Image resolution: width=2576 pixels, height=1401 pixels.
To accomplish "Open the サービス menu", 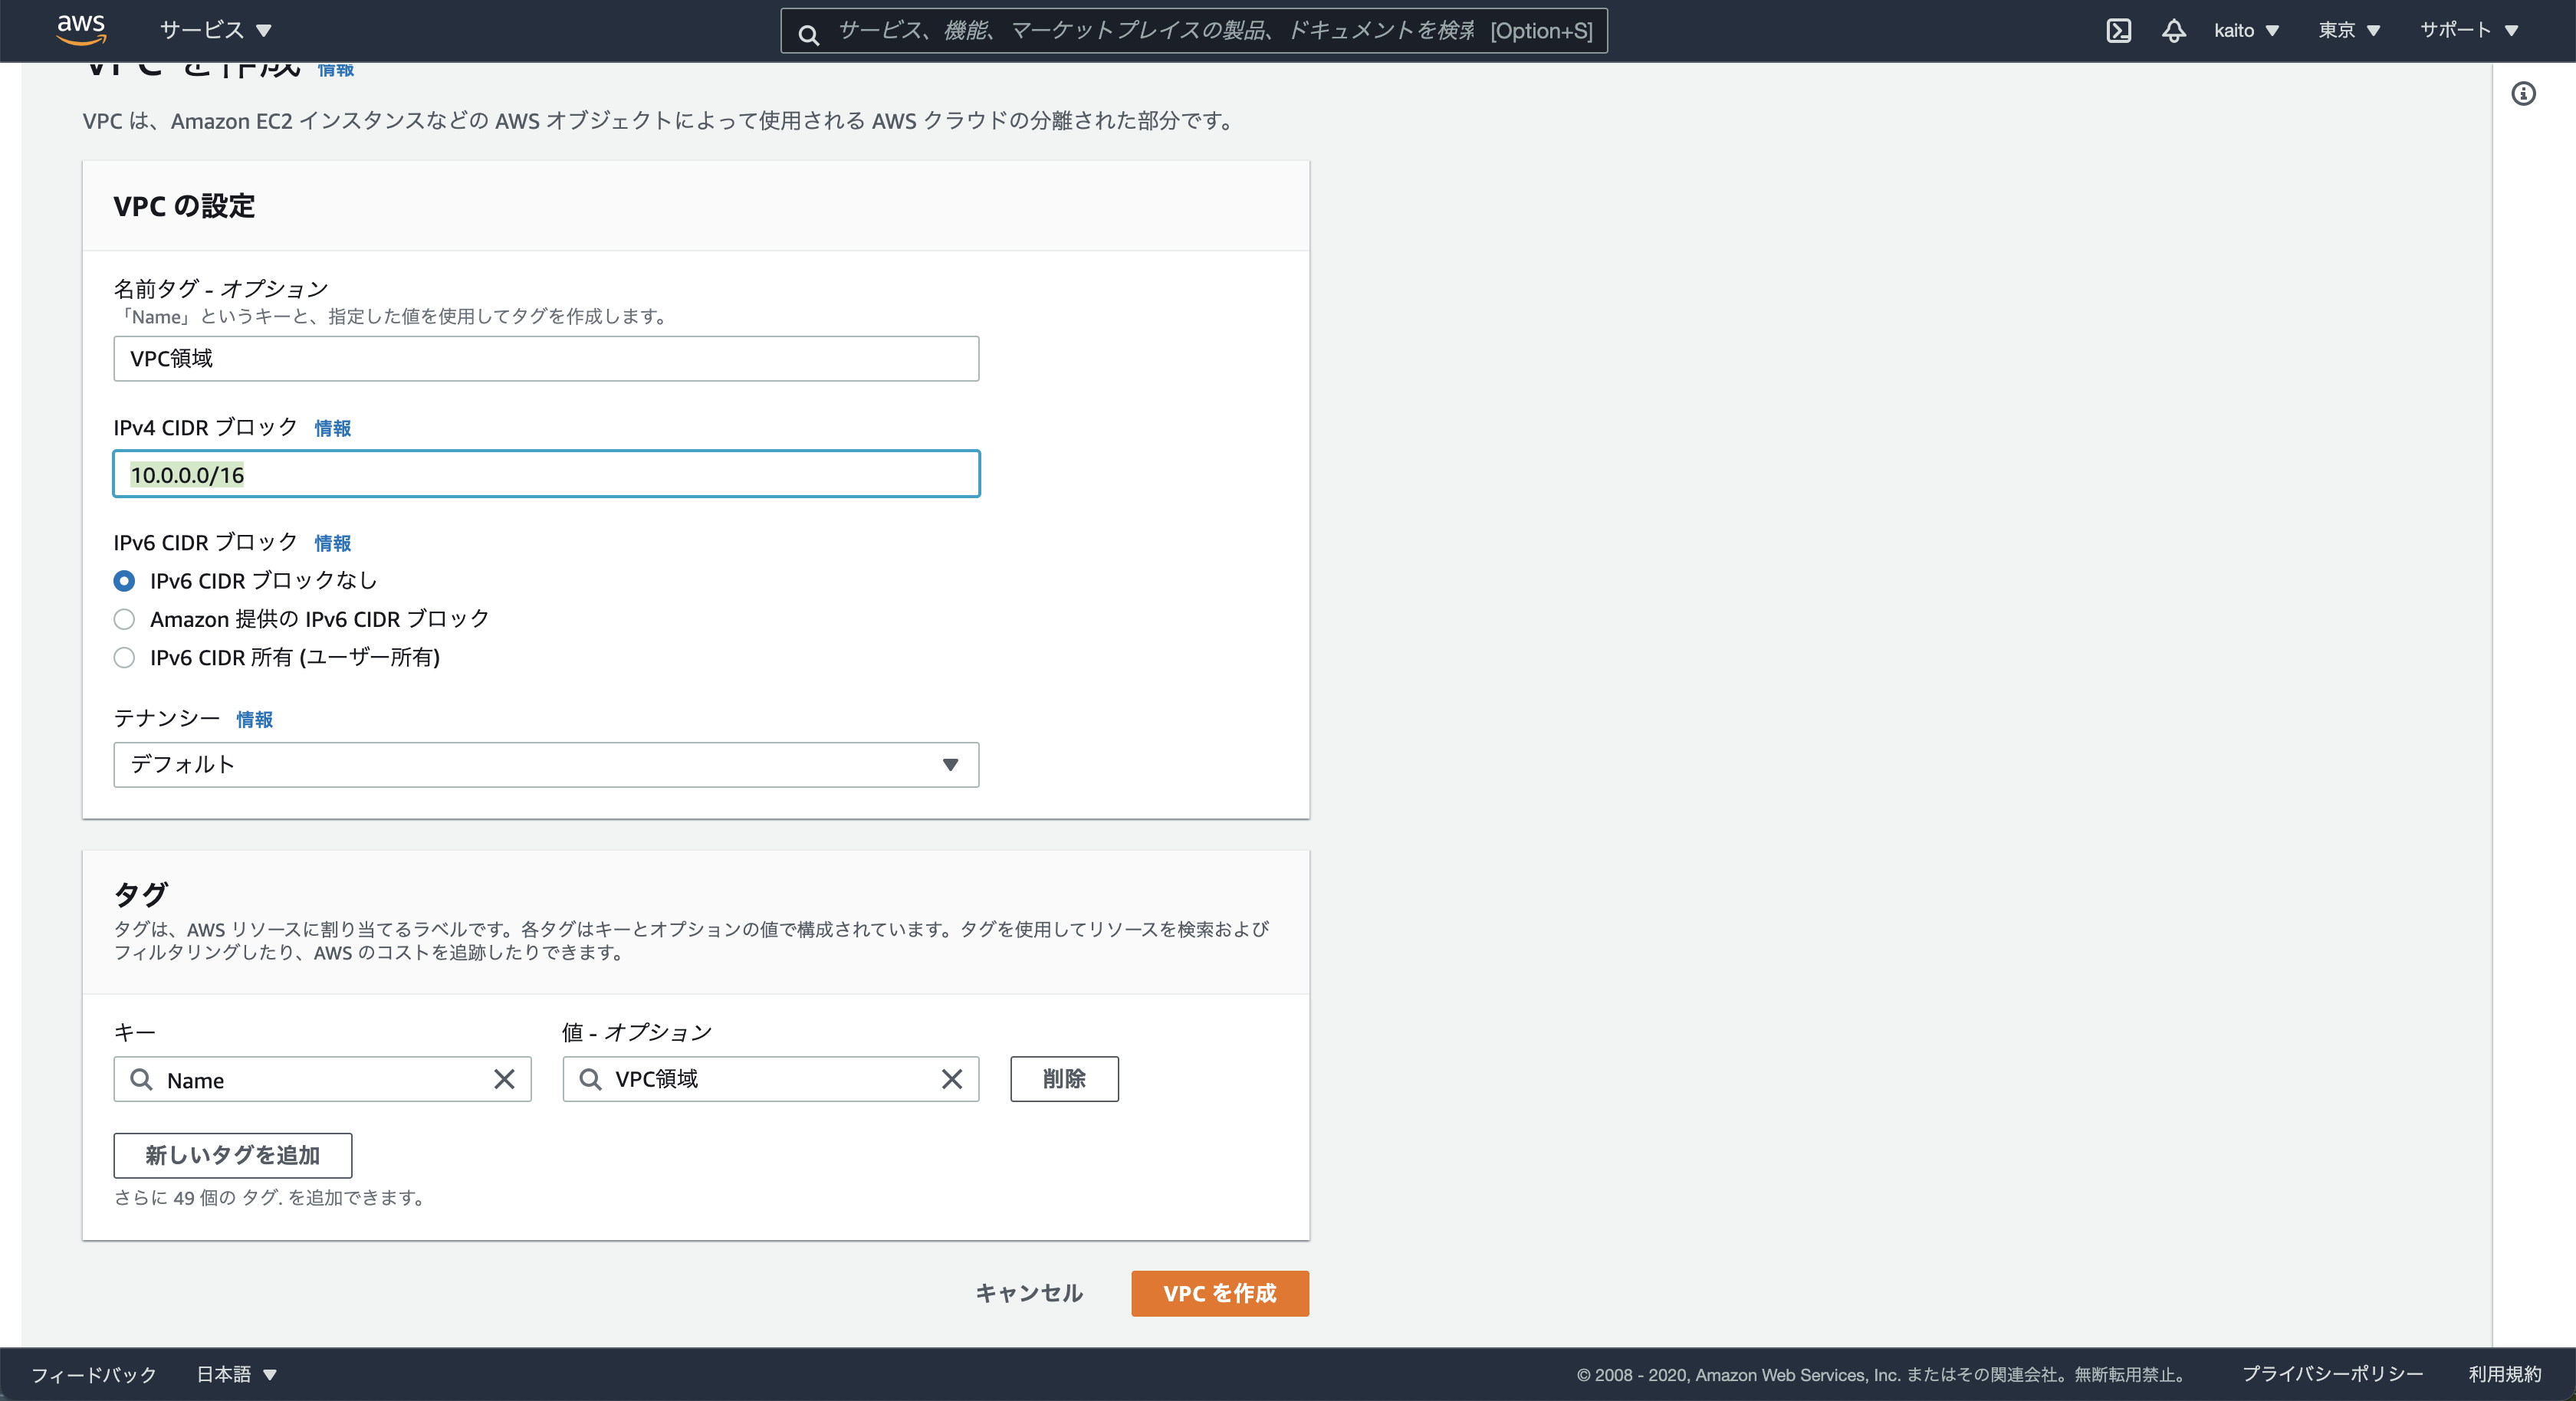I will (x=215, y=30).
